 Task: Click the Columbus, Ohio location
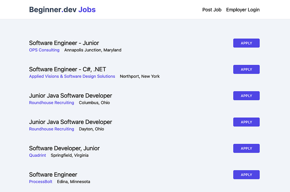click(94, 103)
